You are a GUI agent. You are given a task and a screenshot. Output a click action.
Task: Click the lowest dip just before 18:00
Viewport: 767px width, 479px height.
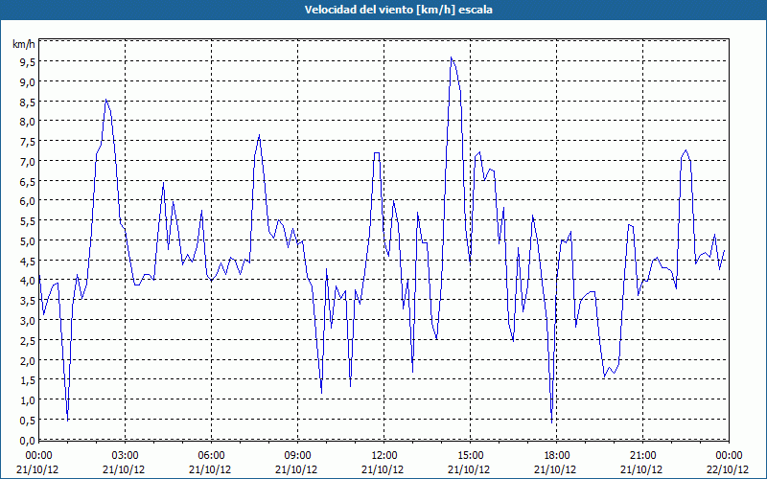click(552, 422)
